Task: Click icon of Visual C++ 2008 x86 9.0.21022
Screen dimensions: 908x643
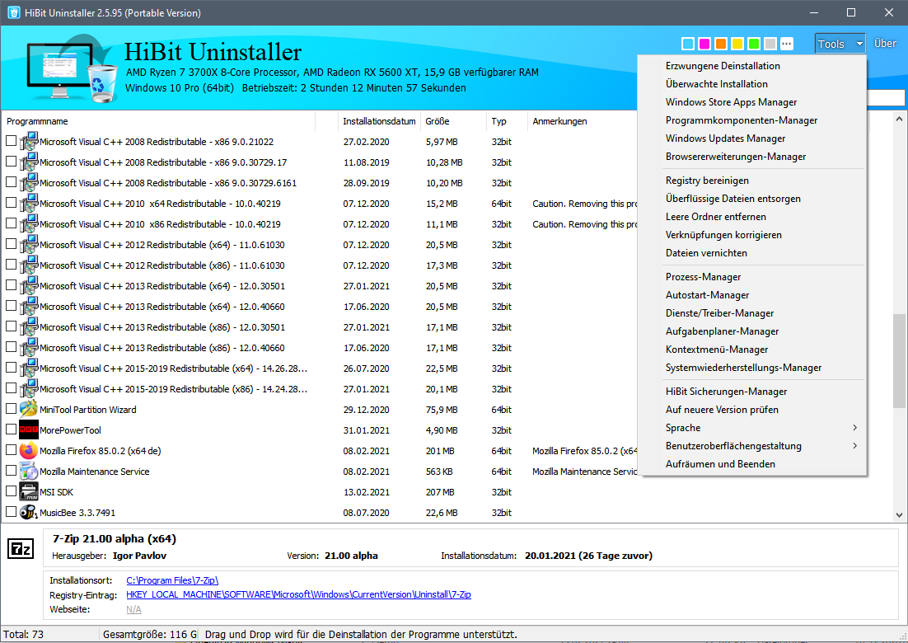Action: pyautogui.click(x=28, y=141)
